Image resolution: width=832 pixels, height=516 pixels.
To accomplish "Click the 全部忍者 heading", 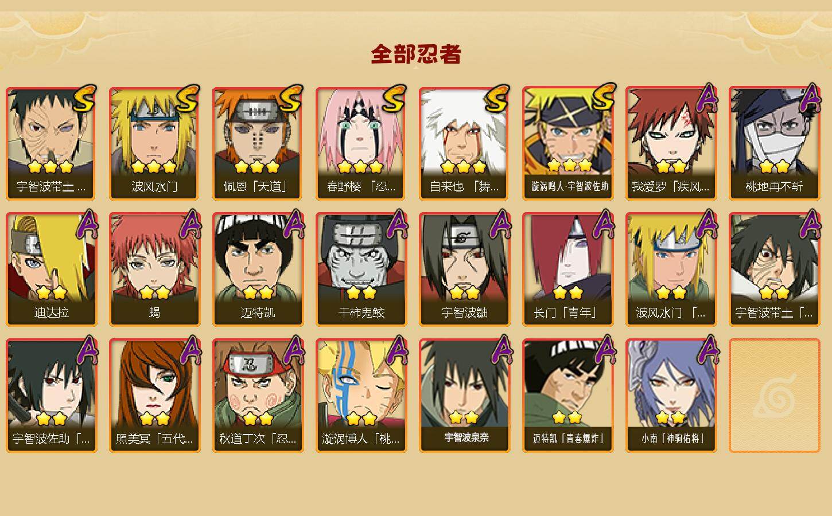I will click(416, 54).
